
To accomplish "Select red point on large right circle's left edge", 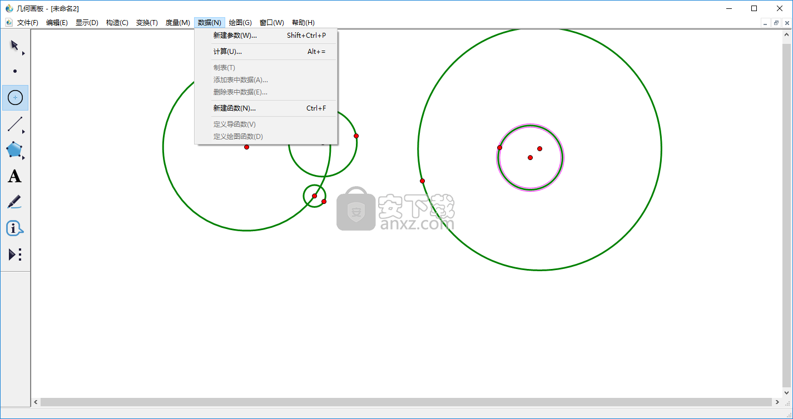I will pos(422,181).
